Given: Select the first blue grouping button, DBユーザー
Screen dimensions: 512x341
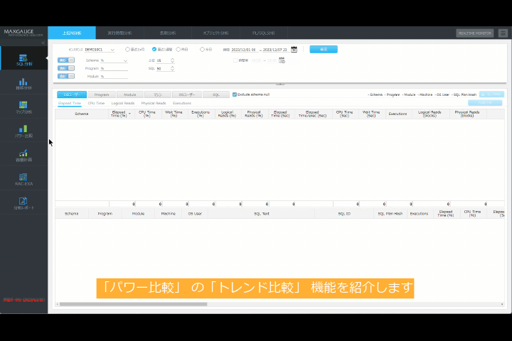Looking at the screenshot, I should pos(72,94).
